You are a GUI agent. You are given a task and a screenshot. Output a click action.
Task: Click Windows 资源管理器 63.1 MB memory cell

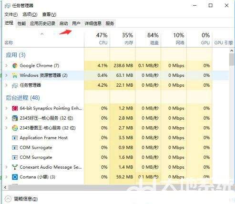click(x=123, y=75)
